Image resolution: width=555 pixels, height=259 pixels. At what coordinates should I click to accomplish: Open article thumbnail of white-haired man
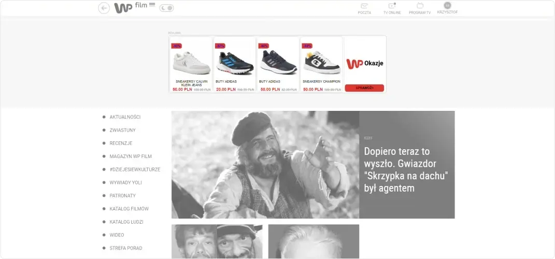[314, 241]
